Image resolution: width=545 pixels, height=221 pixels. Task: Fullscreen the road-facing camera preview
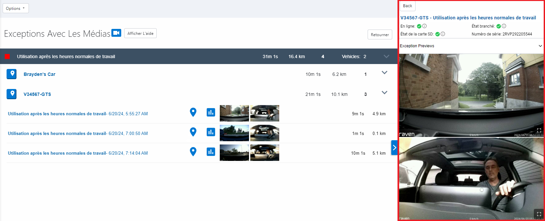[539, 130]
